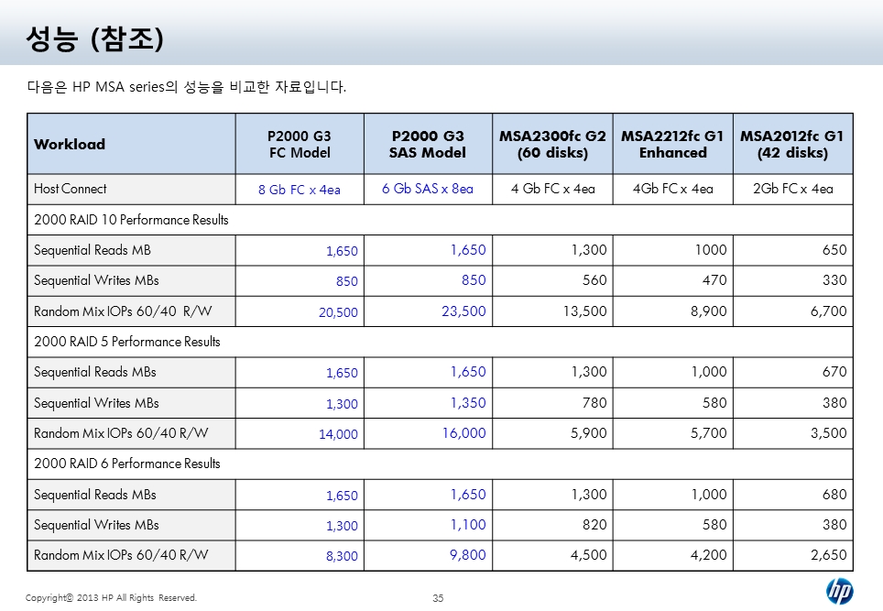Click the '4,200' IOPs value
Viewport: 883px width, 611px height.
[x=708, y=555]
